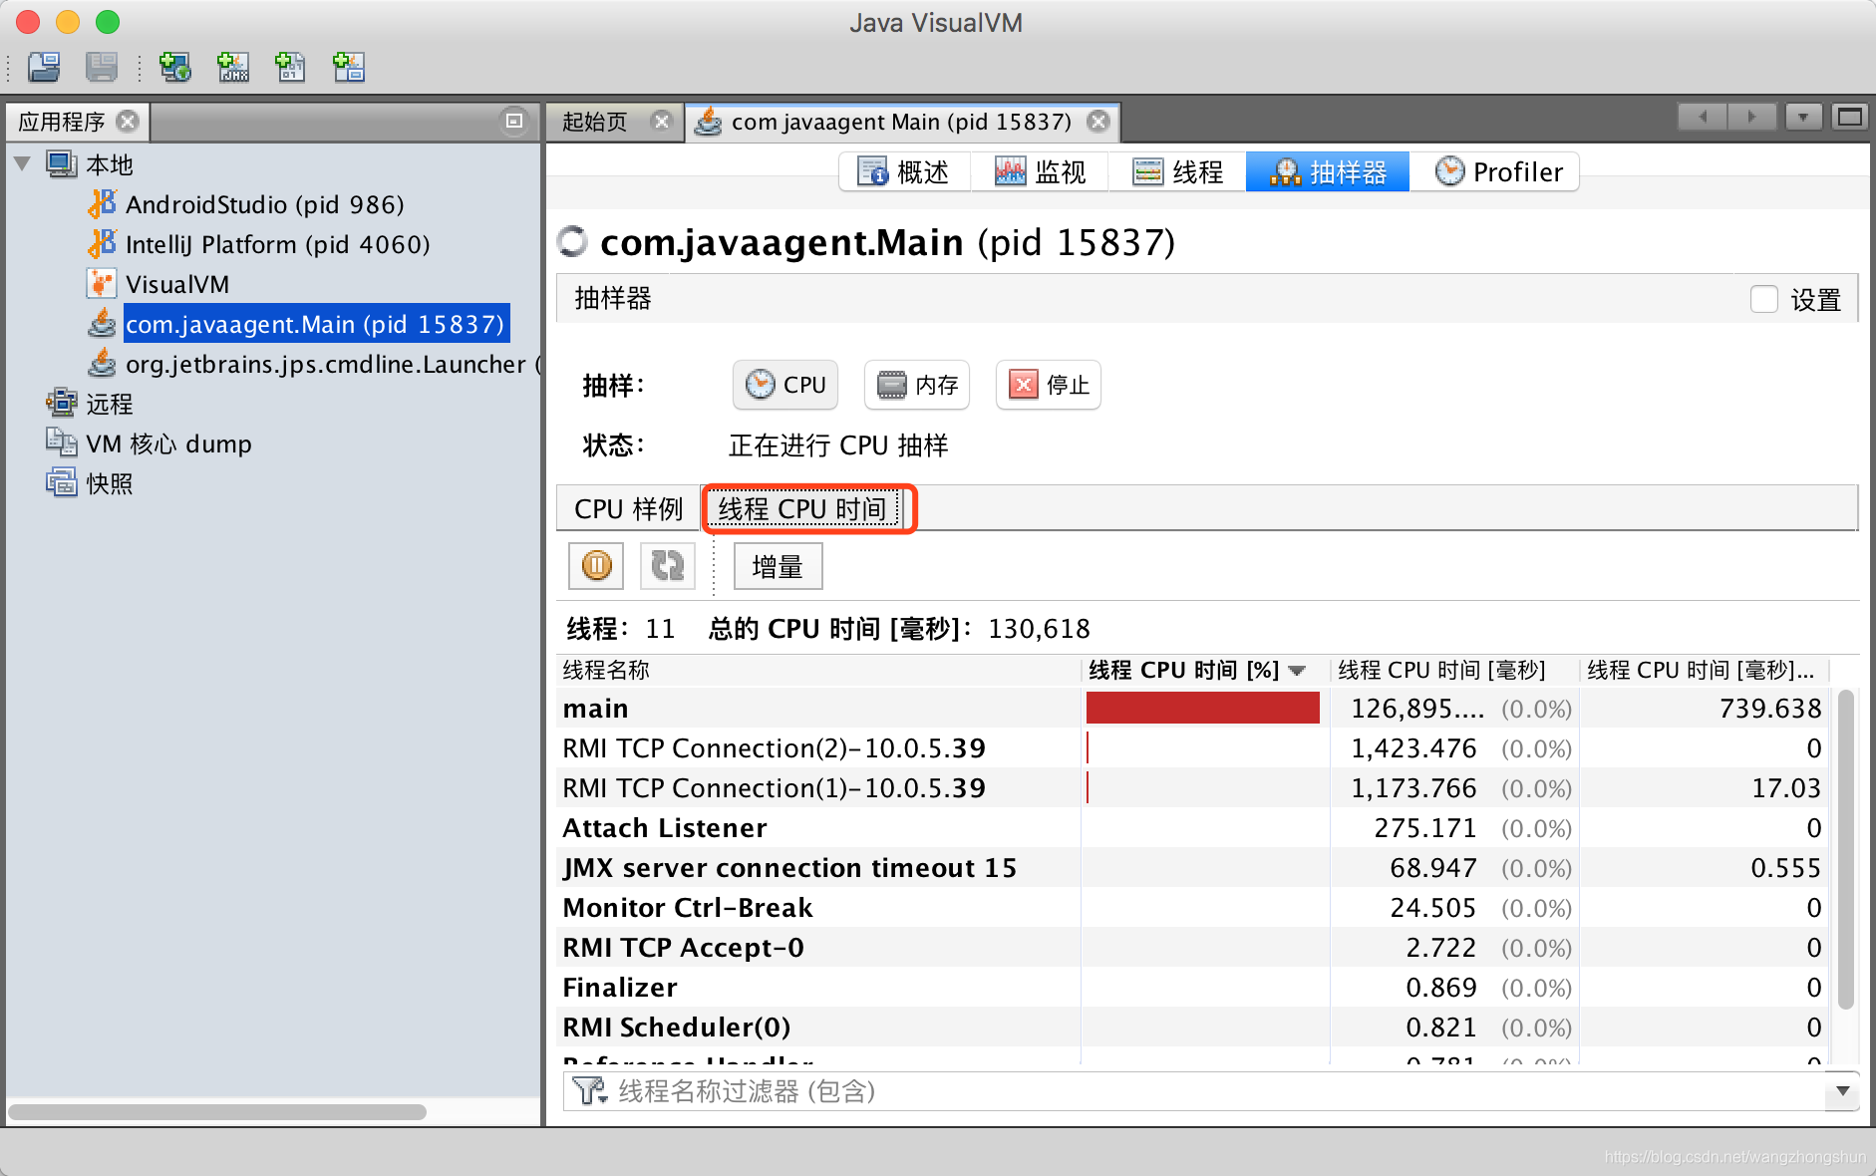1876x1176 pixels.
Task: Click the refresh results icon button
Action: tap(667, 566)
